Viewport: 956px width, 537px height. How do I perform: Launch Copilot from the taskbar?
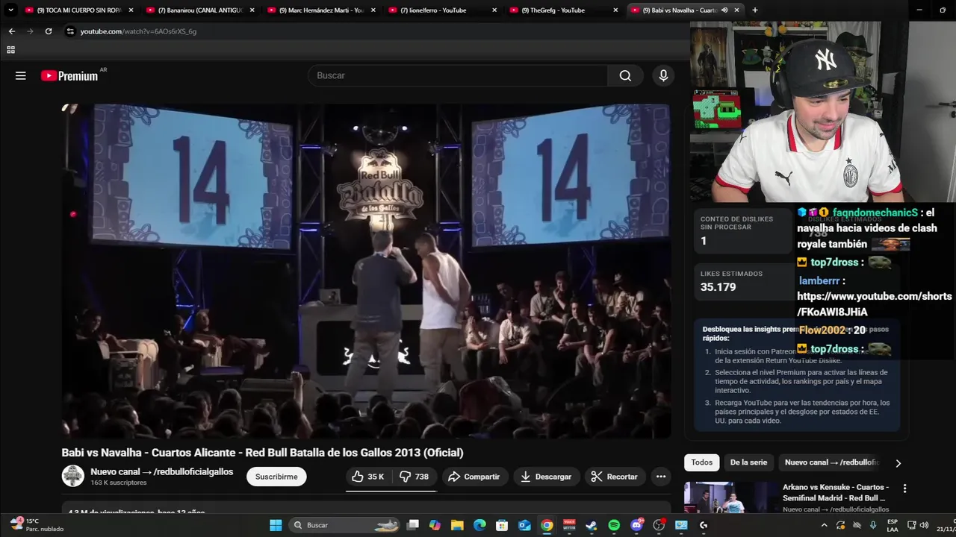435,525
